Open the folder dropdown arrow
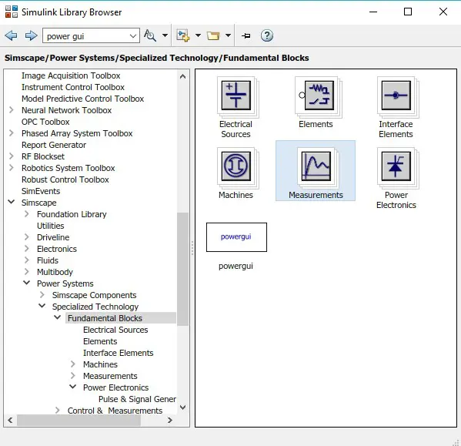The image size is (461, 446). (x=228, y=35)
